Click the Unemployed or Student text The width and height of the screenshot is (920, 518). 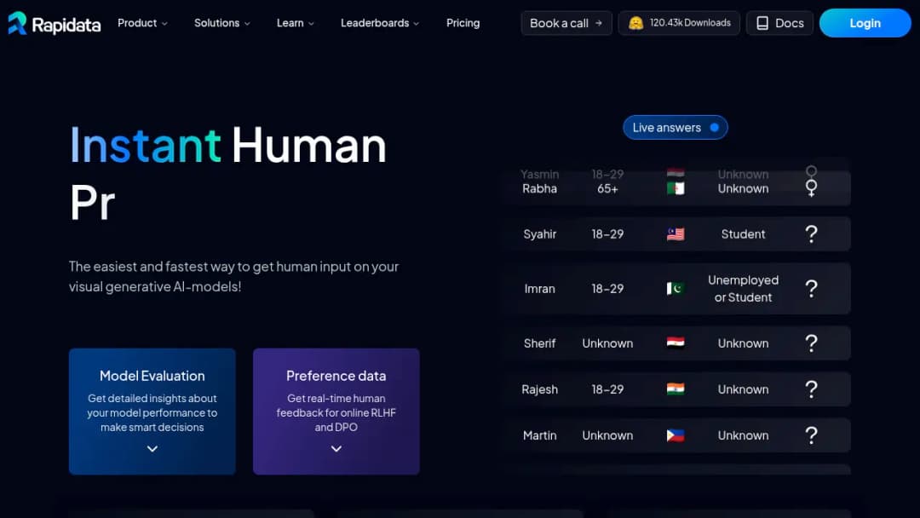pos(743,289)
